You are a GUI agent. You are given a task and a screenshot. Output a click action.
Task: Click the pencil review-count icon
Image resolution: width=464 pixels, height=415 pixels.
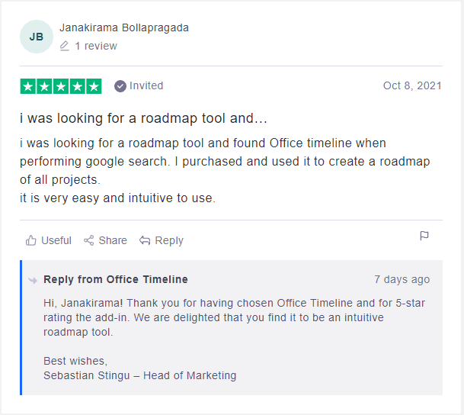[65, 46]
